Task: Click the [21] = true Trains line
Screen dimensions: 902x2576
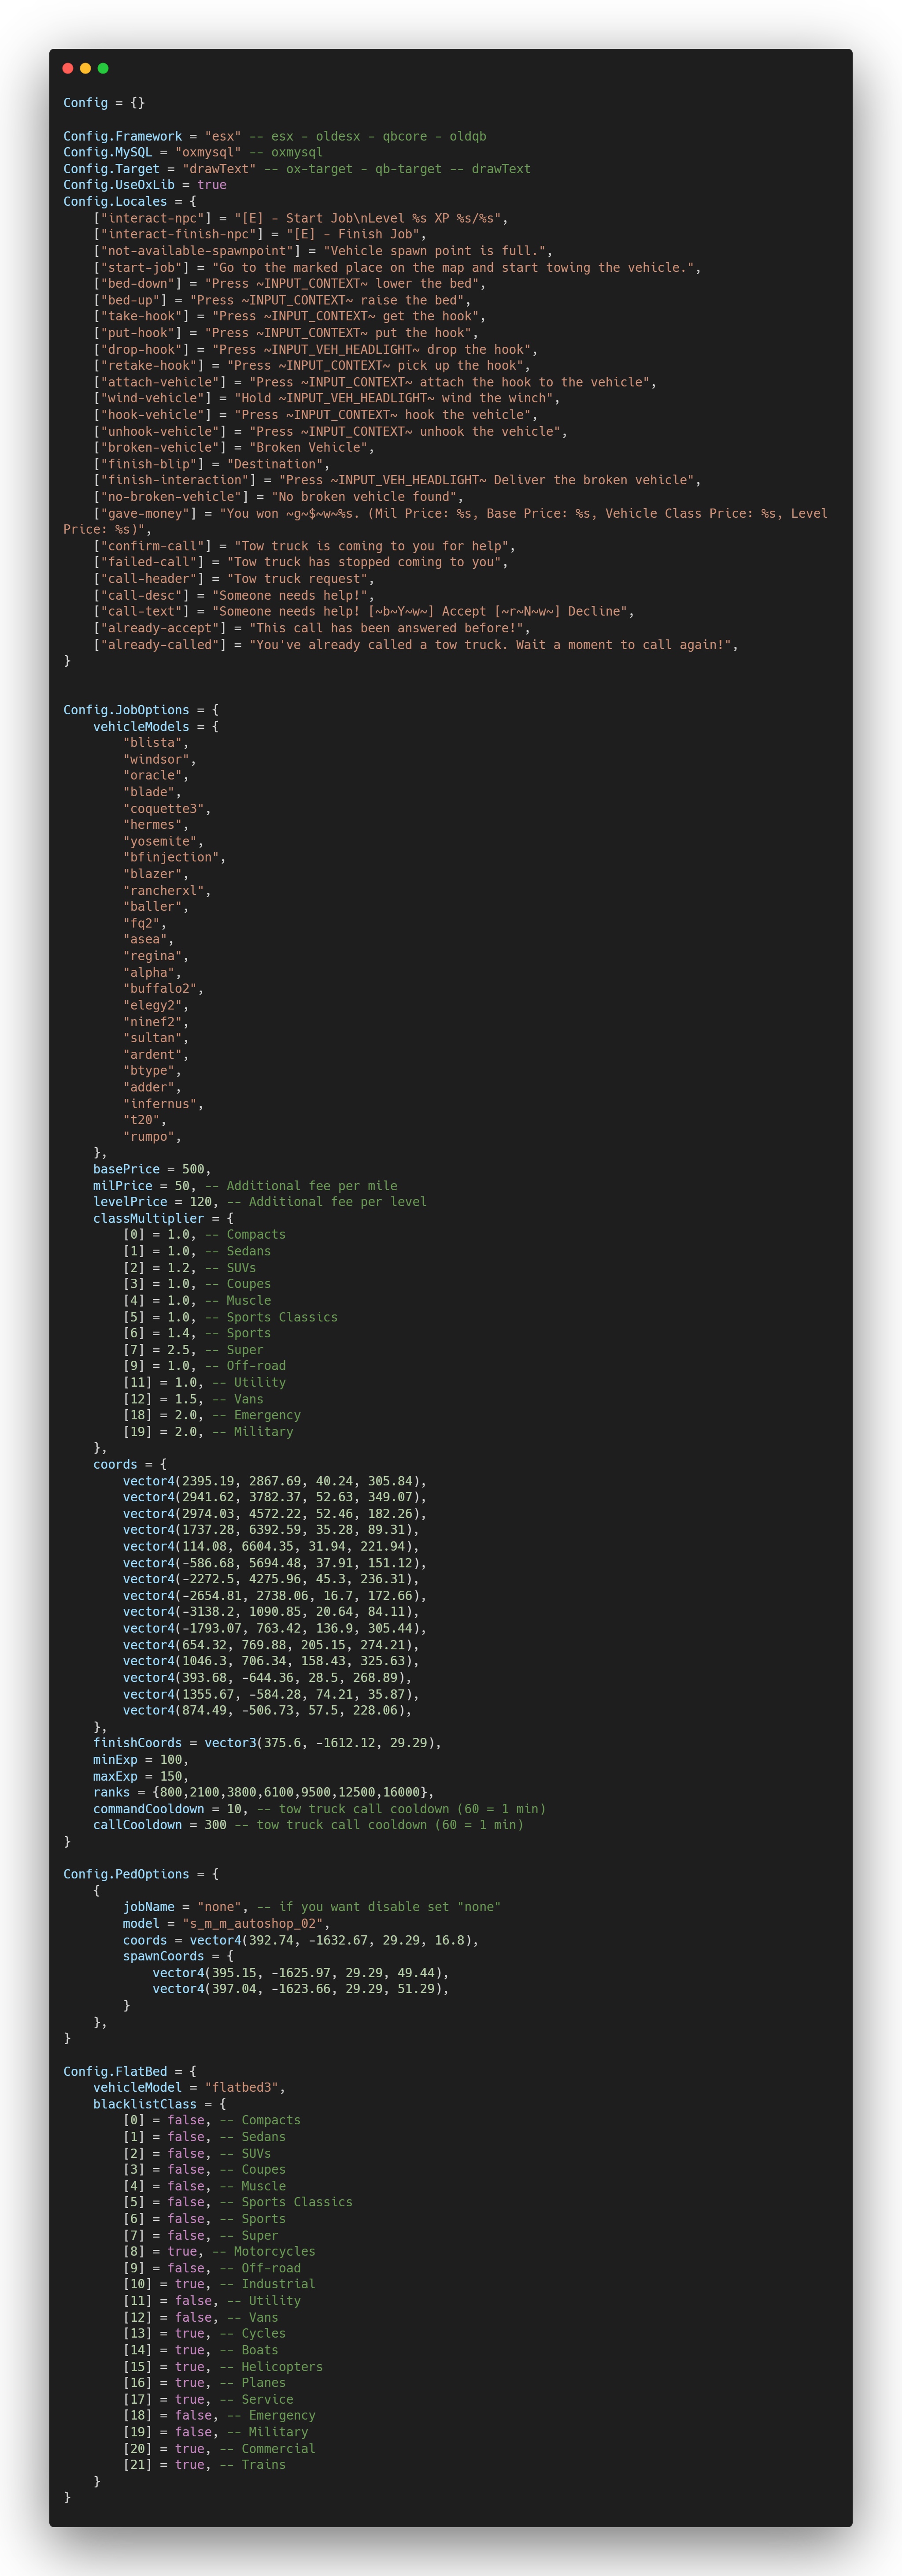Action: coord(204,2464)
